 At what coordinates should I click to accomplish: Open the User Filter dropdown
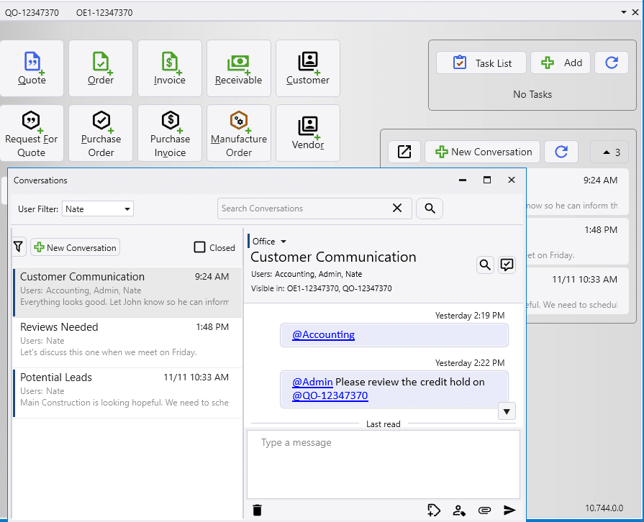pyautogui.click(x=98, y=209)
